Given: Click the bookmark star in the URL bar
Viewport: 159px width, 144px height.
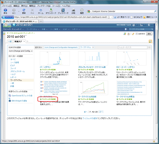Looking at the screenshot, I should point(109,17).
